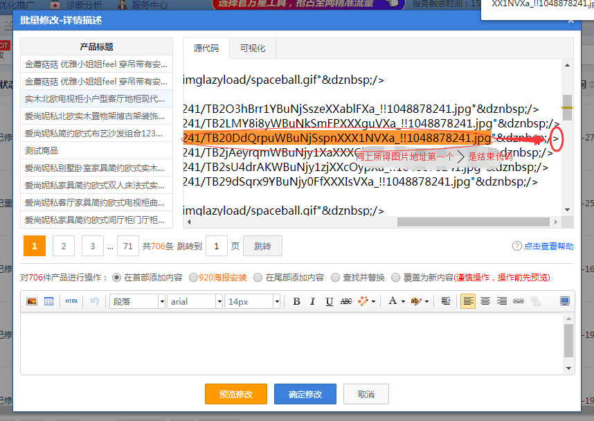This screenshot has width=594, height=421.
Task: Select product 爱尚妮私客厅家具简约欧式电视柜
Action: [97, 203]
